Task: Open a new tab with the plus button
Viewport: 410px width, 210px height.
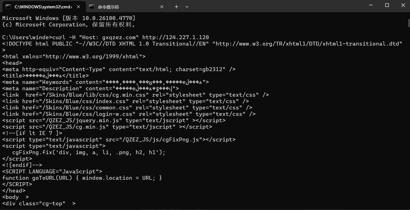Action: click(176, 7)
